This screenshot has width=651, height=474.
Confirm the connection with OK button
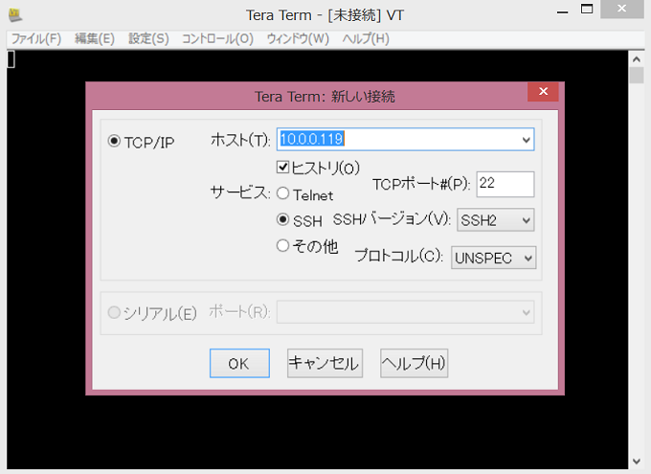239,364
